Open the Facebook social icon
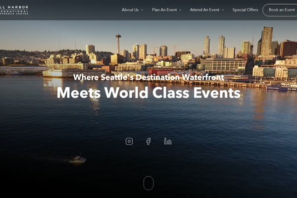This screenshot has height=198, width=297. [148, 142]
